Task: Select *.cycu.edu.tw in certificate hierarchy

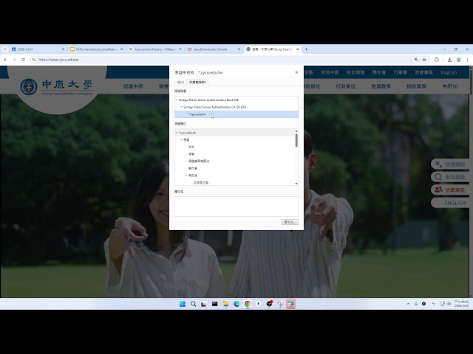Action: point(197,114)
